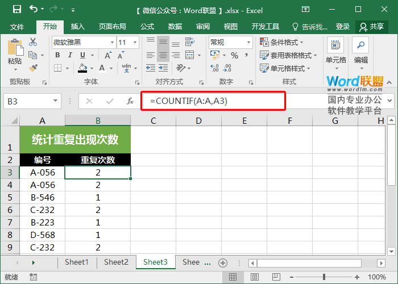
Task: Click the zoom in plus button
Action: point(357,277)
